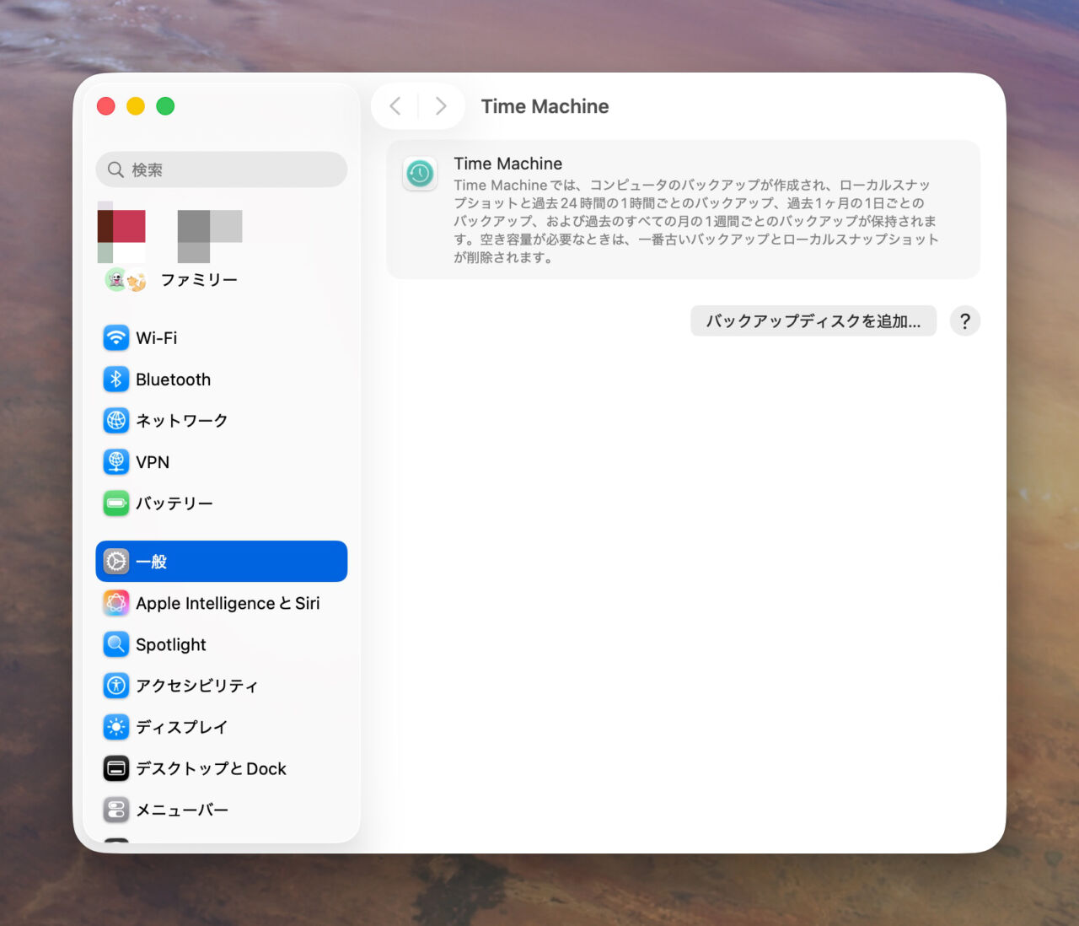
Task: Select the VPN label
Action: (x=153, y=462)
